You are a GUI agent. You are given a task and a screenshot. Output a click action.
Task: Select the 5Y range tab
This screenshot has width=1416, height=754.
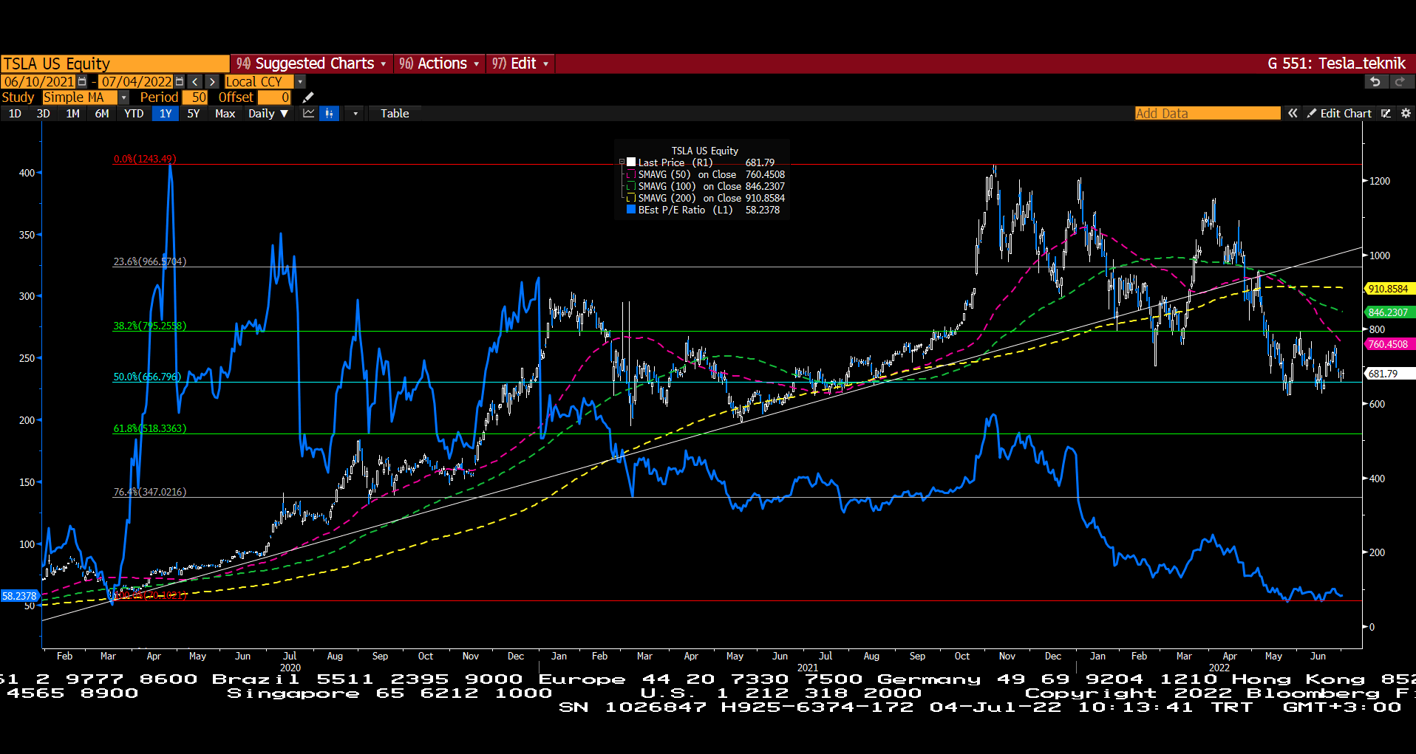pyautogui.click(x=194, y=114)
